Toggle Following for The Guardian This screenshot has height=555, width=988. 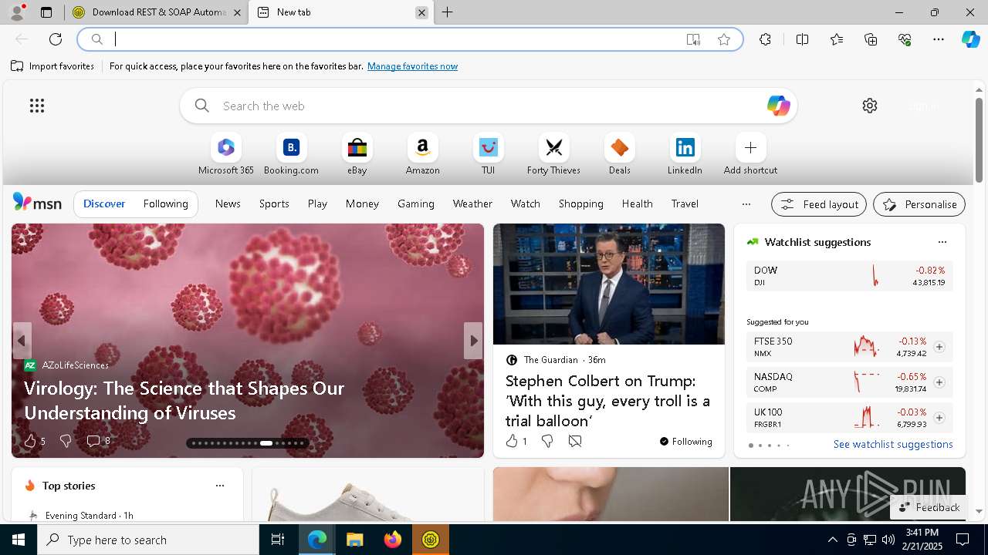coord(685,442)
